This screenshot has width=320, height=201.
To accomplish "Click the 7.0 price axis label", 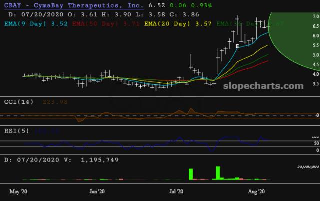I will [x=315, y=17].
